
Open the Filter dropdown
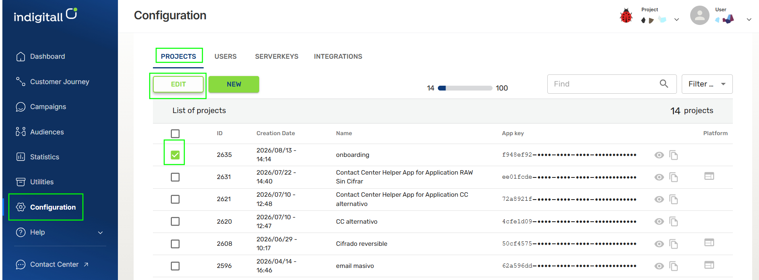coord(707,84)
